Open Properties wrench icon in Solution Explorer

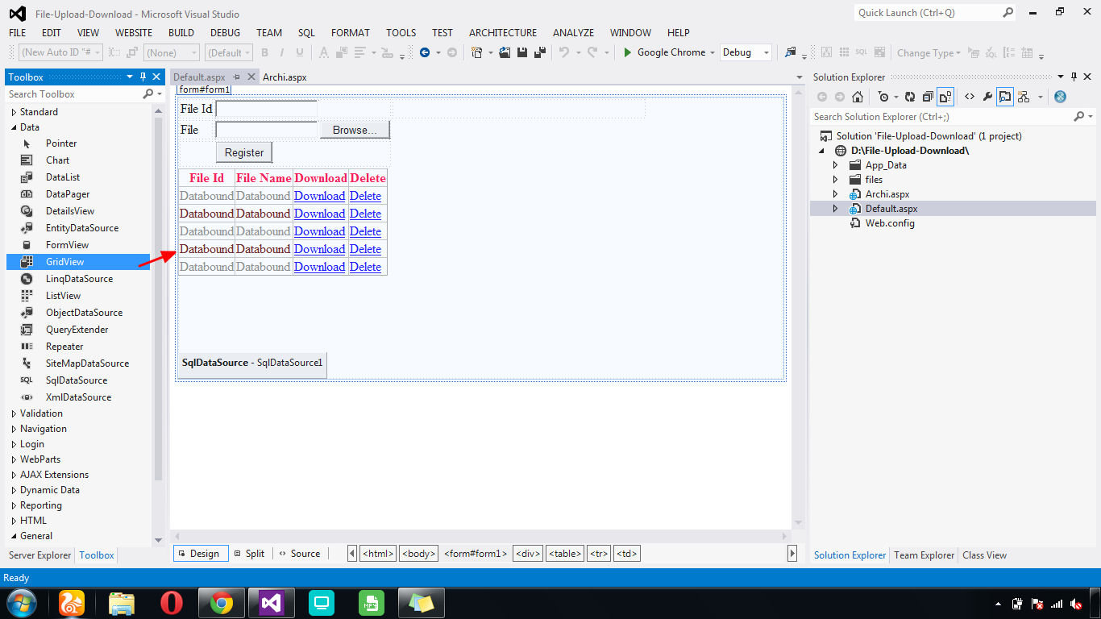click(x=987, y=97)
